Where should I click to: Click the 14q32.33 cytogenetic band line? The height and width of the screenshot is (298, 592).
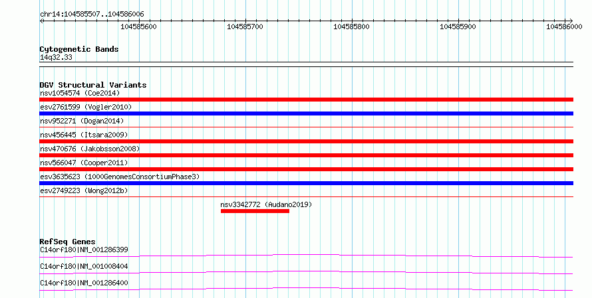coord(306,64)
